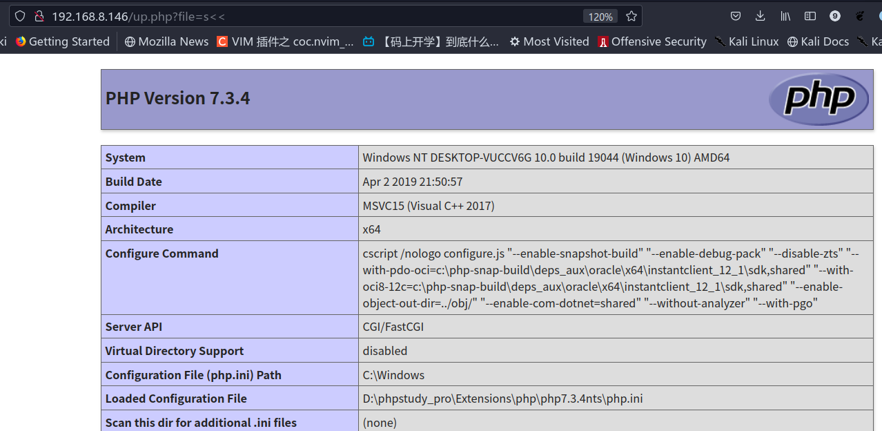
Task: Click the GNOME foot extension icon
Action: (860, 16)
